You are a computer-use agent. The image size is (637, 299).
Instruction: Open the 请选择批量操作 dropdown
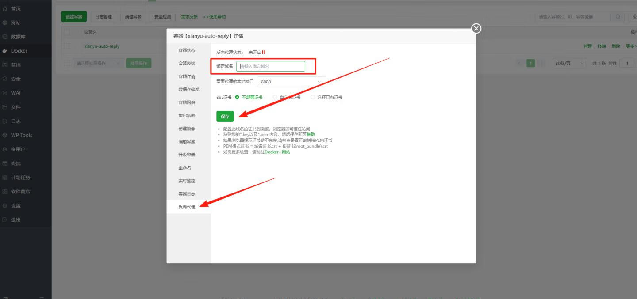point(98,63)
